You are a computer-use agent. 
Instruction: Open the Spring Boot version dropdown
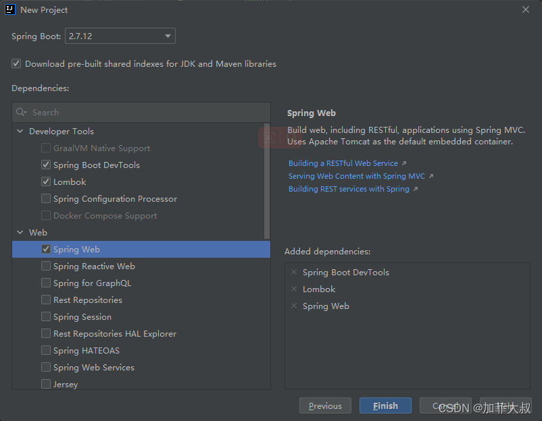click(120, 36)
